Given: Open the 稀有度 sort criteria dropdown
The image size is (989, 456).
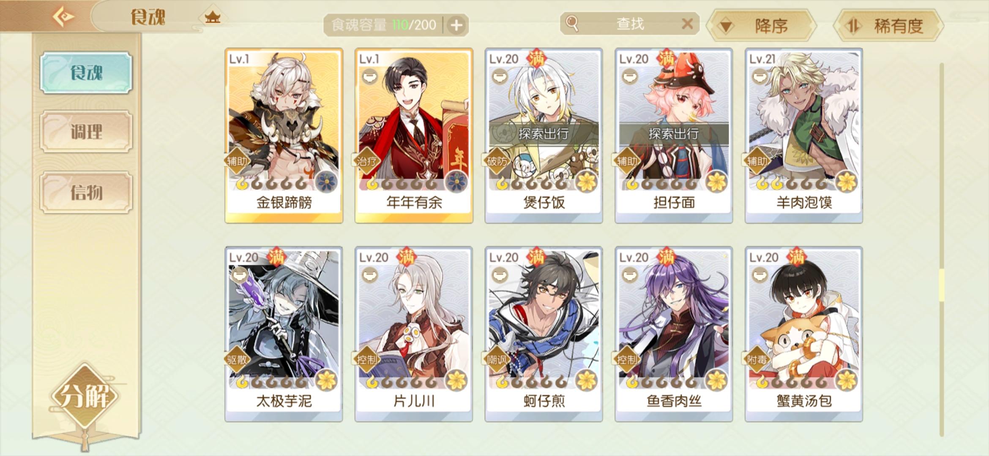Looking at the screenshot, I should 888,26.
